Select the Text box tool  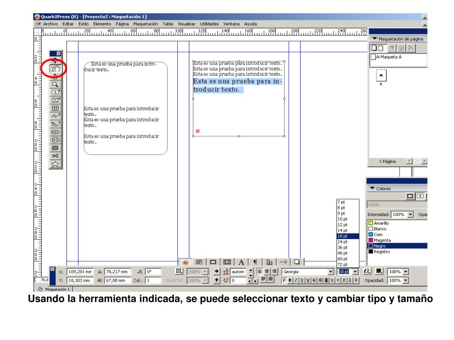(55, 92)
